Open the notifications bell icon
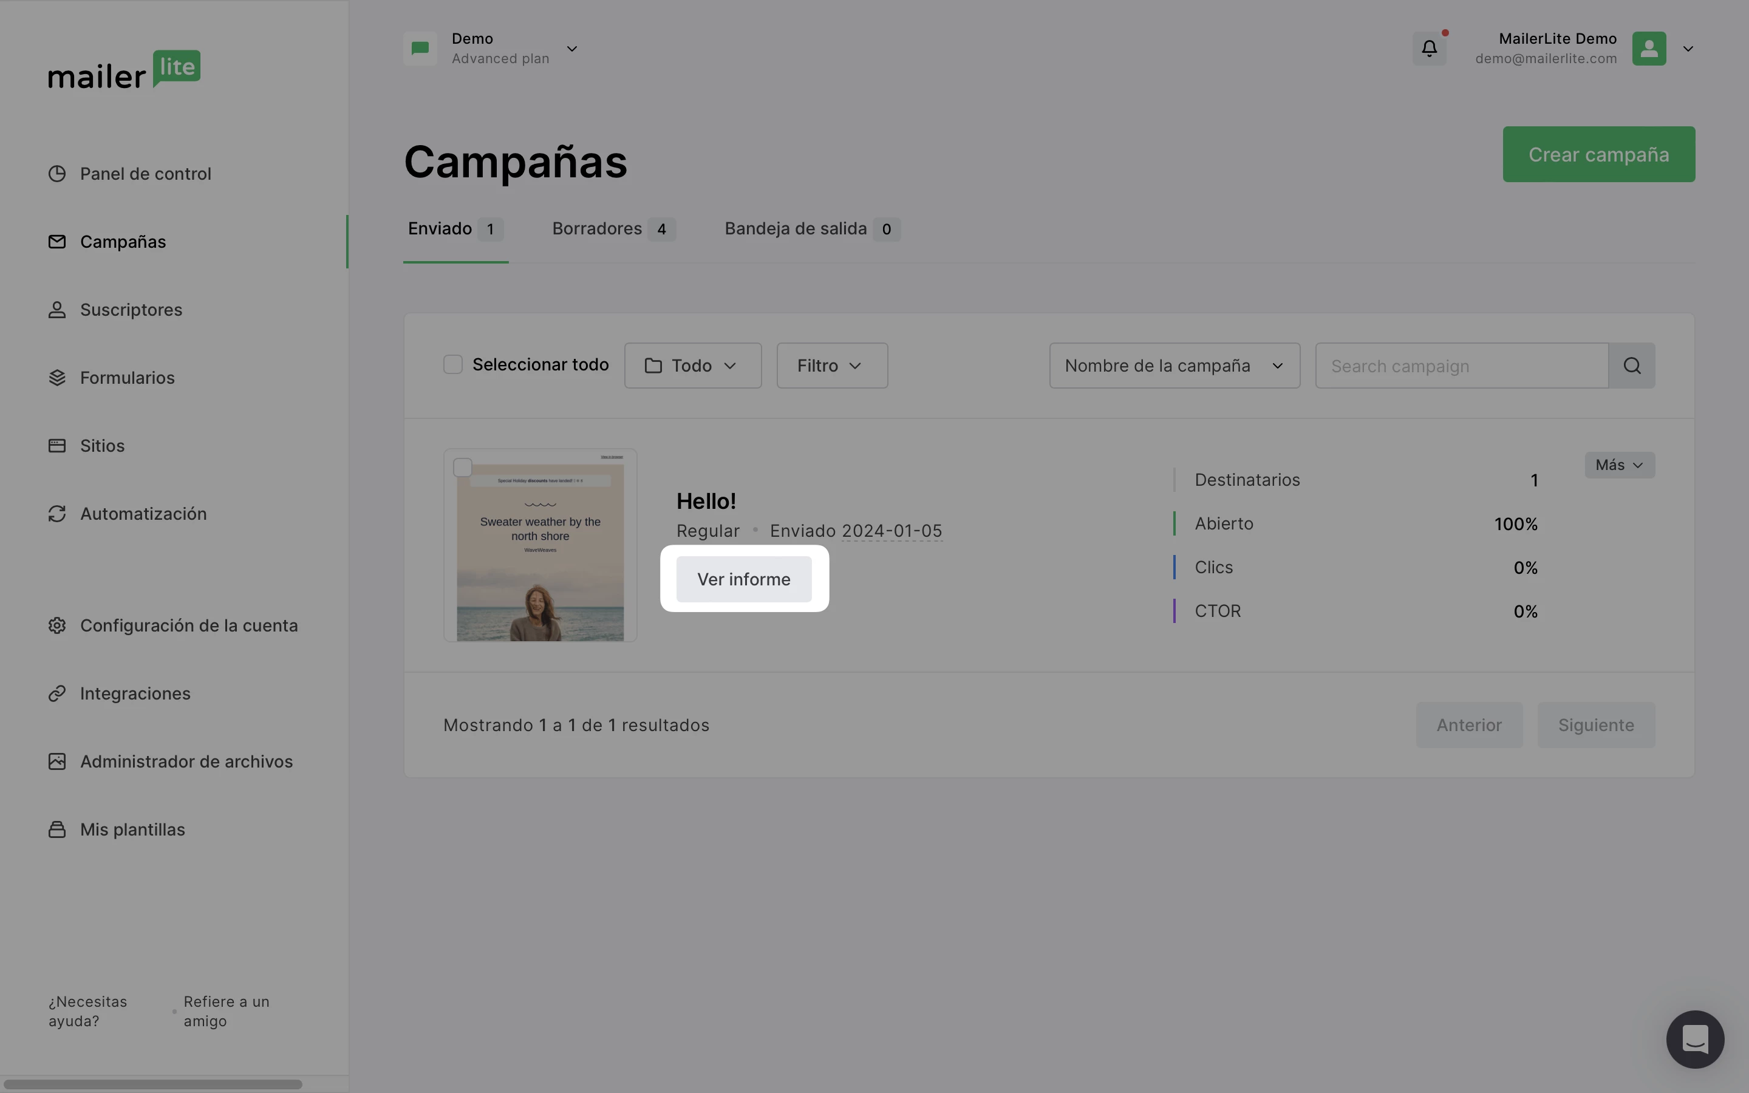This screenshot has width=1749, height=1093. coord(1429,49)
